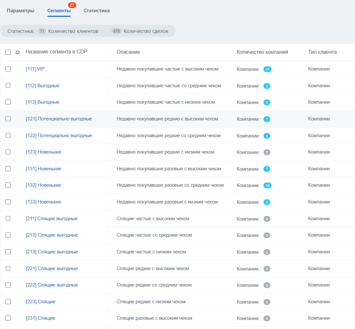Click description 'Спящие частые с низким чеком'

click(151, 252)
